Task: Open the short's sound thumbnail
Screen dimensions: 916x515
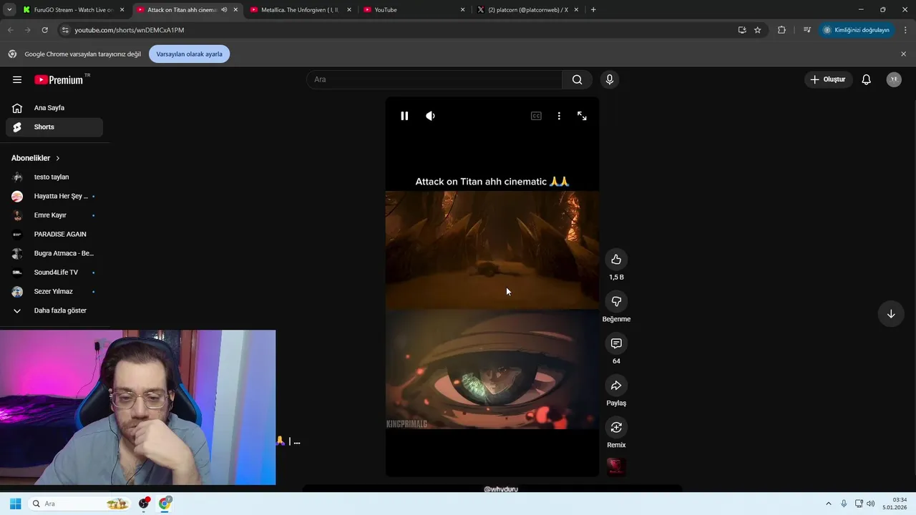Action: 616,467
